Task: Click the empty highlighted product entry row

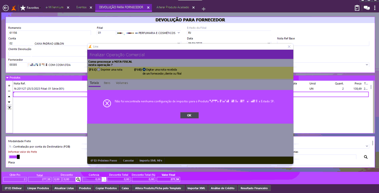Action: click(191, 95)
